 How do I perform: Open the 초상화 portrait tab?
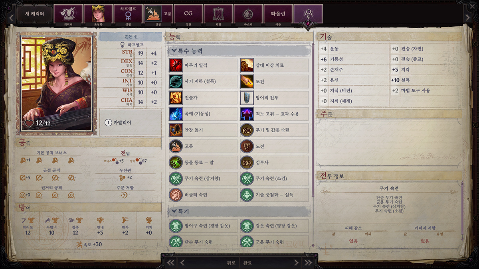click(98, 15)
